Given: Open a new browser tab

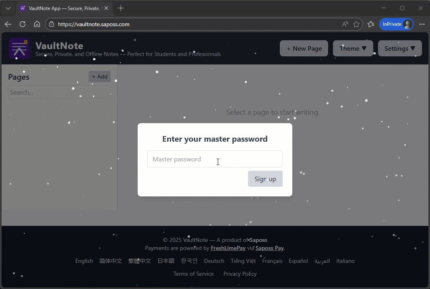Looking at the screenshot, I should 121,8.
